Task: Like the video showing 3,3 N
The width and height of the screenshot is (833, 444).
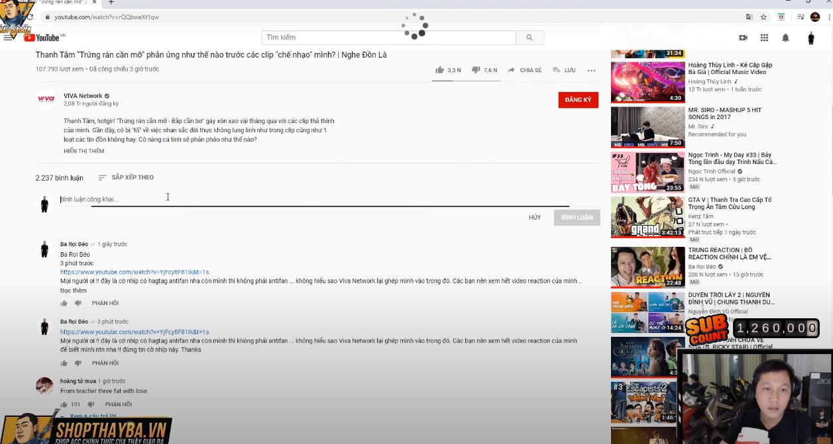Action: (x=448, y=69)
